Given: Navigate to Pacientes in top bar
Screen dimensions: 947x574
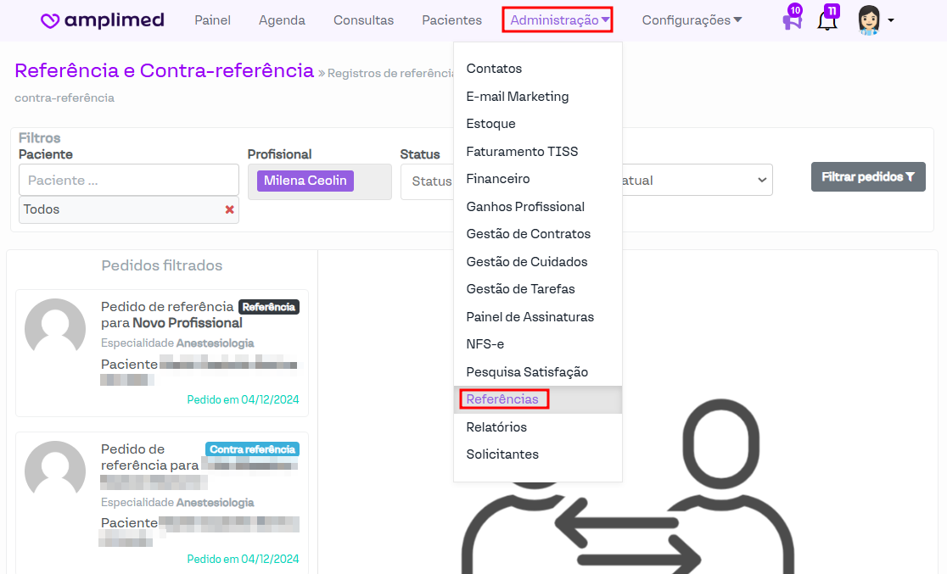Looking at the screenshot, I should tap(451, 20).
